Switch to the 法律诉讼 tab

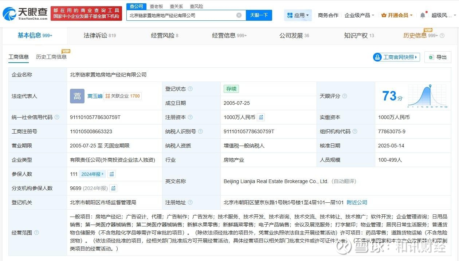click(x=100, y=35)
